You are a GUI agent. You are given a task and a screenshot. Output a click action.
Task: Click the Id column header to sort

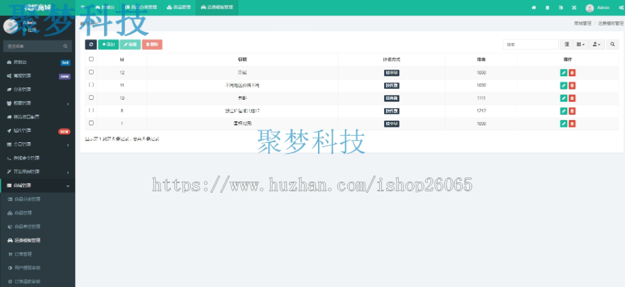click(x=122, y=60)
